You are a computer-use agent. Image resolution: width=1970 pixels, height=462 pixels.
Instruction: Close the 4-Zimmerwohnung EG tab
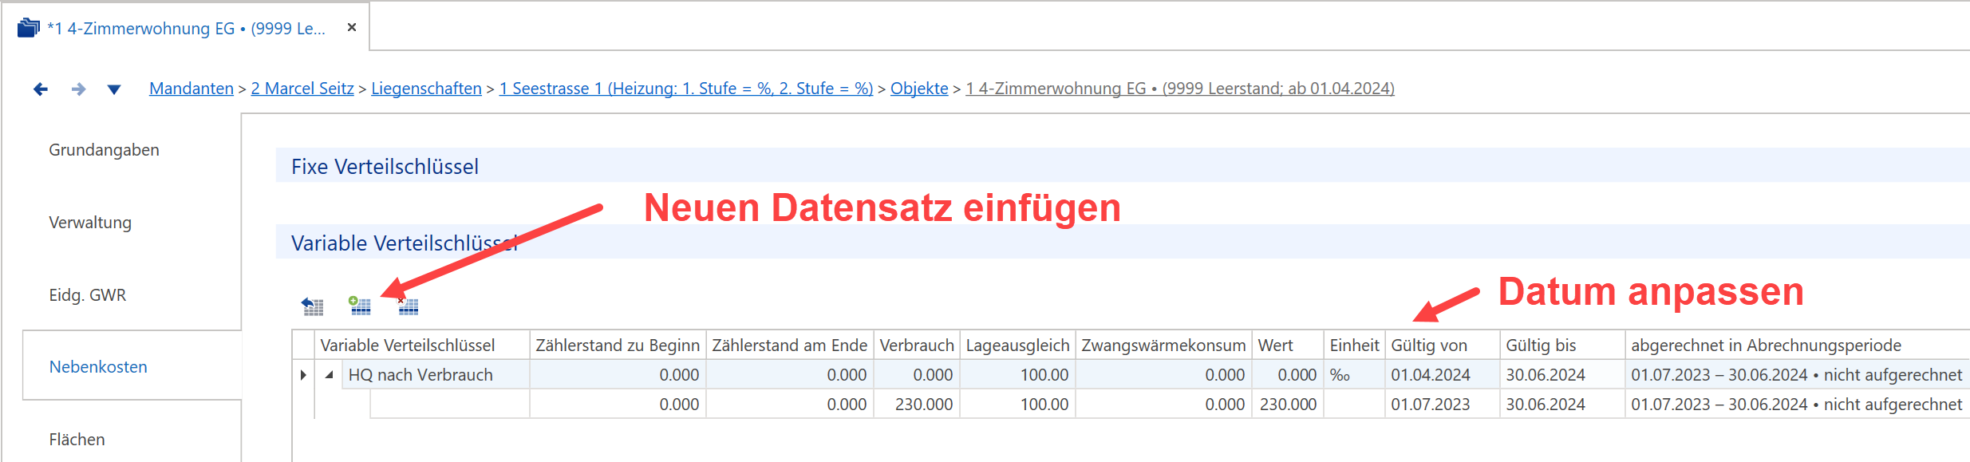pyautogui.click(x=352, y=27)
